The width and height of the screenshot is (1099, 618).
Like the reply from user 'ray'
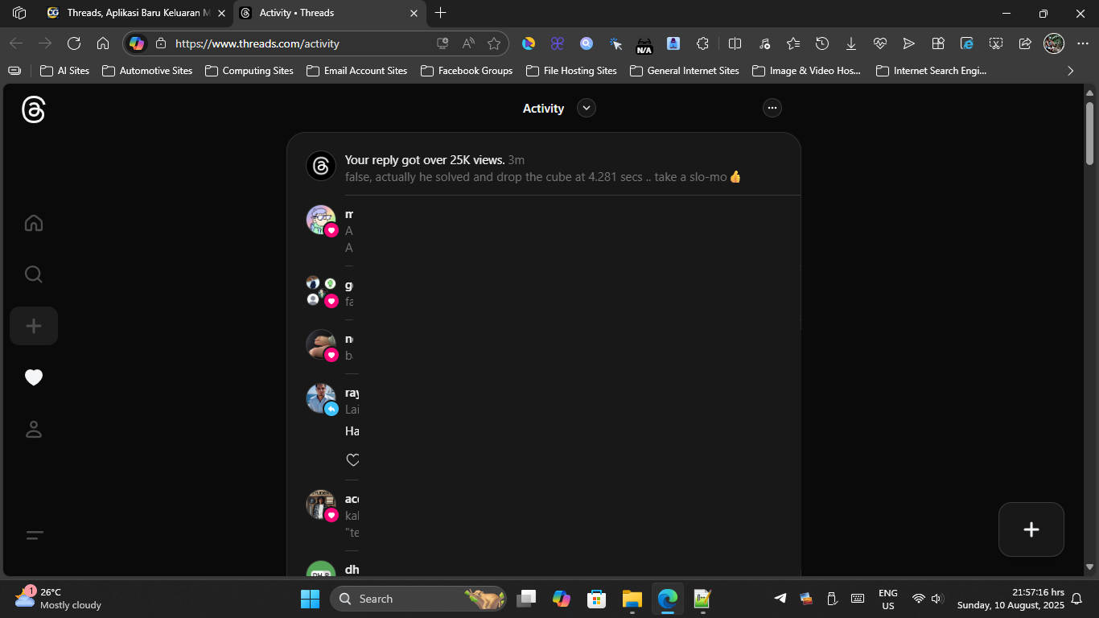point(352,460)
